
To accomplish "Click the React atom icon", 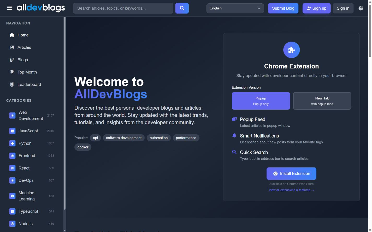I will click(12, 168).
